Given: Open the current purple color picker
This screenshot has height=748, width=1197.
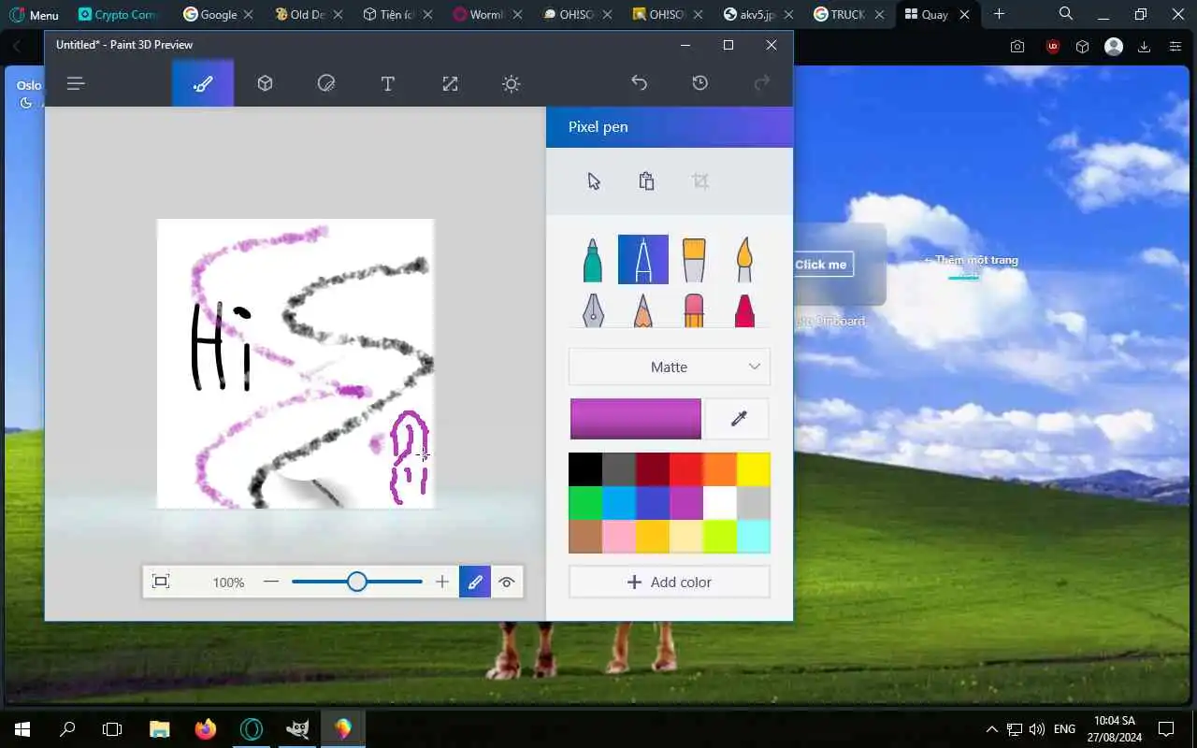Looking at the screenshot, I should (x=636, y=419).
